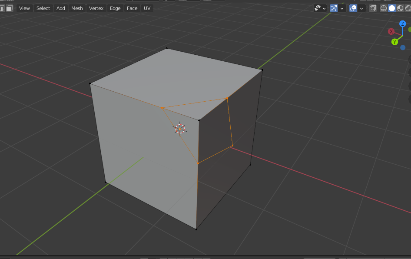Click the X axis on navigation gizmo
The height and width of the screenshot is (259, 411).
[391, 32]
